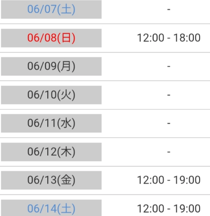Click the 06/09(月) date label
The height and width of the screenshot is (216, 210).
[x=51, y=66]
